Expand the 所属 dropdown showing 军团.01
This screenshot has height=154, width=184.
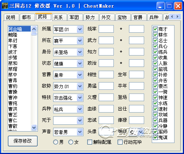(80, 29)
